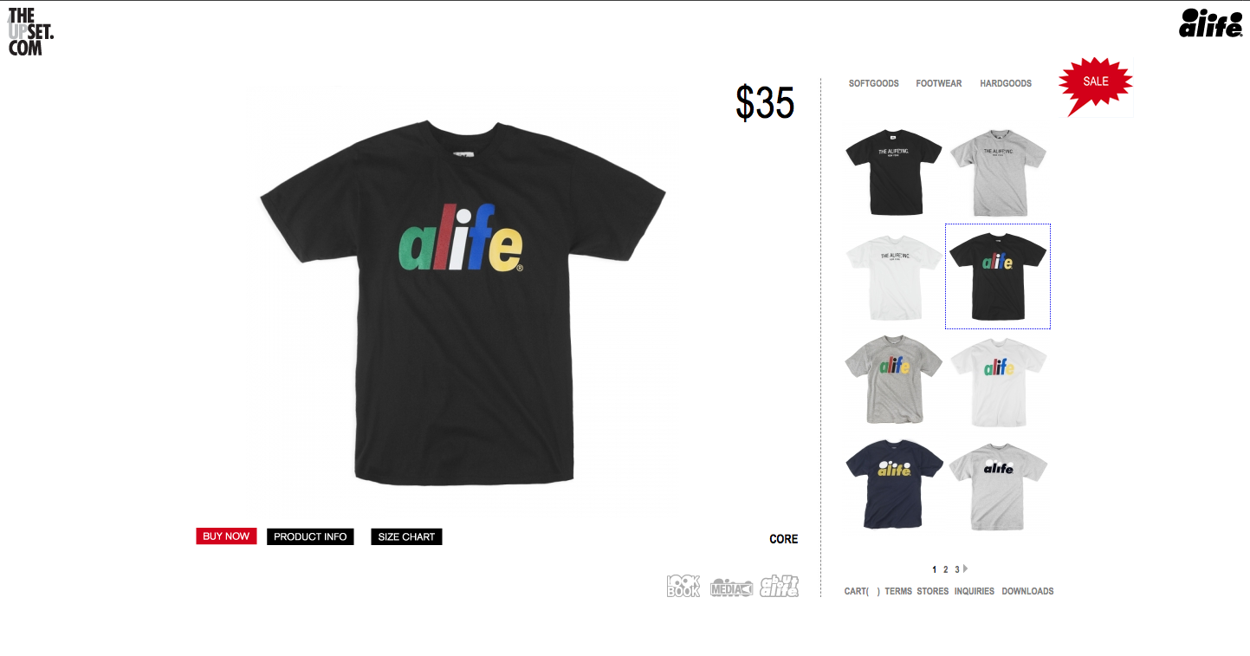Open the HARDGOODS category
This screenshot has height=656, width=1250.
pyautogui.click(x=1006, y=84)
